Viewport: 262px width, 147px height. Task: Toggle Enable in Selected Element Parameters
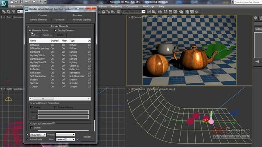pyautogui.click(x=32, y=107)
